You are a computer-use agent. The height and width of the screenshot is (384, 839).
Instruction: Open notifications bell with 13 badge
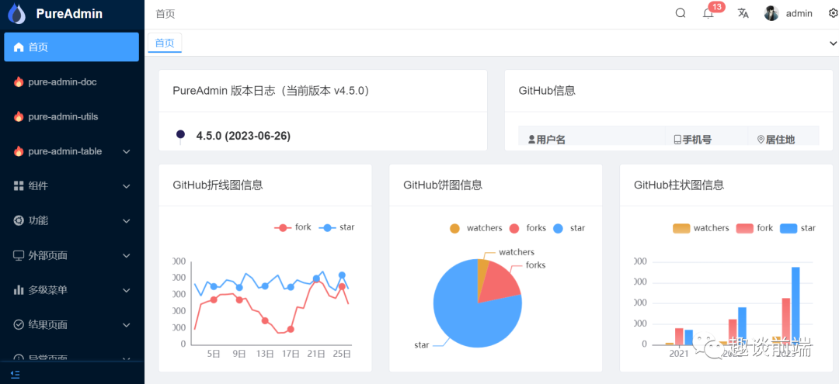[x=708, y=14]
